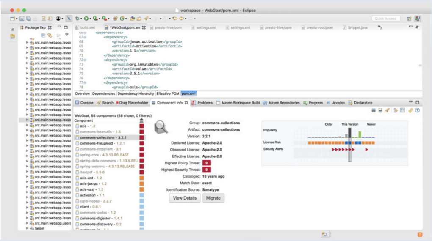Expand the target folder in tree
The width and height of the screenshot is (432, 241).
27,228
